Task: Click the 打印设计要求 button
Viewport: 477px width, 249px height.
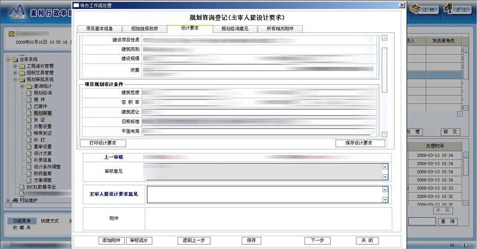Action: click(x=103, y=143)
